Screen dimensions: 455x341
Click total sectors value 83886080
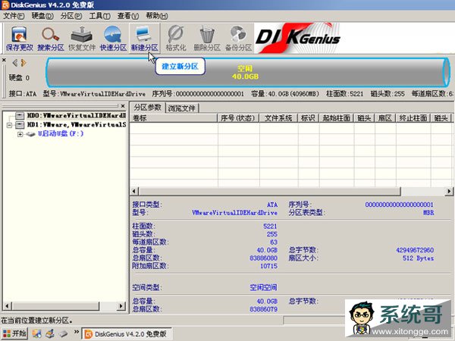(263, 258)
